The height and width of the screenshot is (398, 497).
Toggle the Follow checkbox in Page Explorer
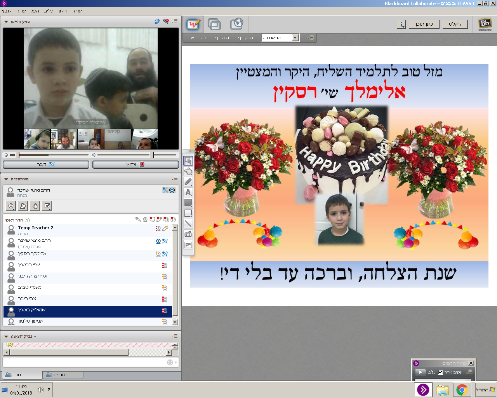[x=441, y=372]
